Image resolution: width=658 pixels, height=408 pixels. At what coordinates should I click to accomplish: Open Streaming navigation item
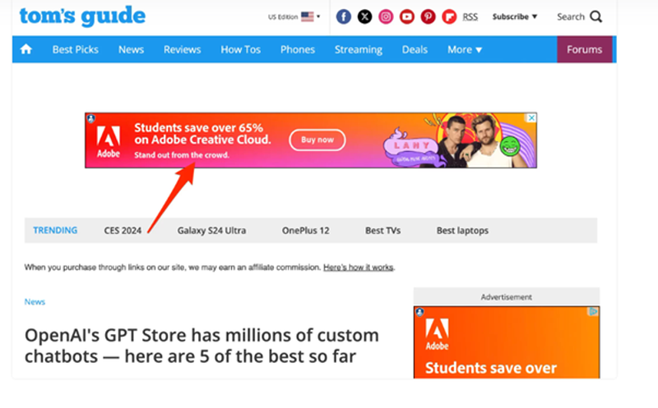point(359,50)
